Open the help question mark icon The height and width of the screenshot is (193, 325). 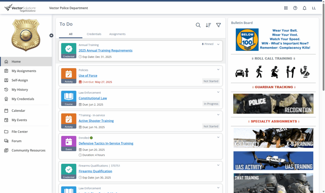(295, 8)
